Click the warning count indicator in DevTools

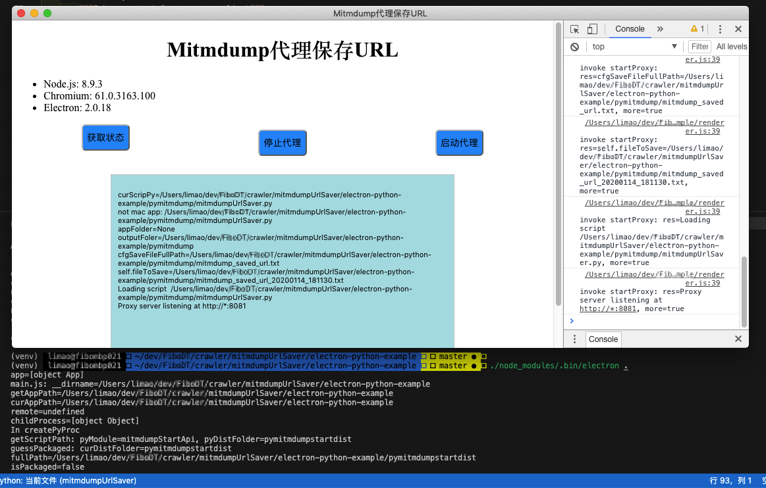[697, 29]
